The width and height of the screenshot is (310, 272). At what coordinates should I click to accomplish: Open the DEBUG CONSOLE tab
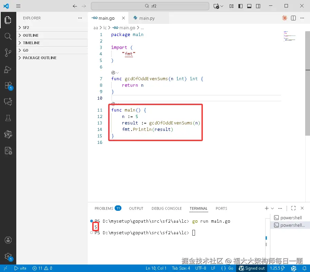167,208
